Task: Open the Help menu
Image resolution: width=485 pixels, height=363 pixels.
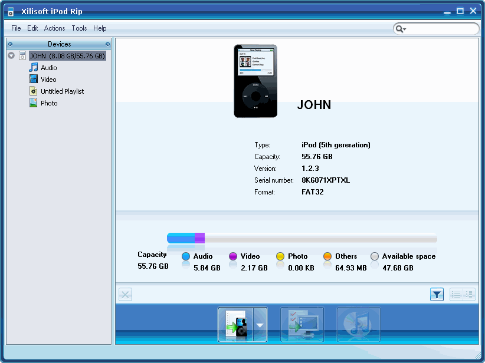Action: (100, 28)
